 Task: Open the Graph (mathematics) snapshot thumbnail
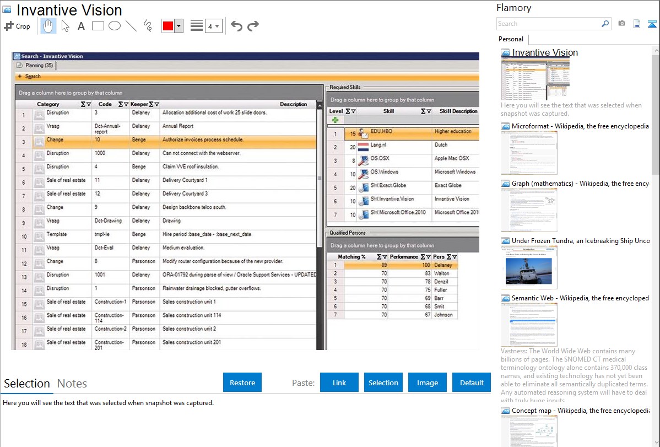pos(529,210)
